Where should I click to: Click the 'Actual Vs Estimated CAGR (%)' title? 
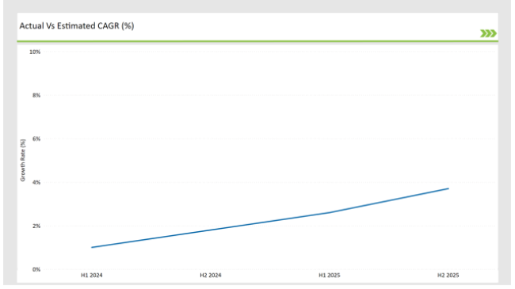tap(77, 26)
